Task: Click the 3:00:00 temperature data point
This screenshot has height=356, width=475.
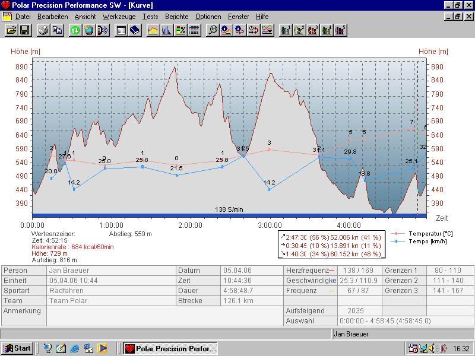Action: tap(270, 150)
